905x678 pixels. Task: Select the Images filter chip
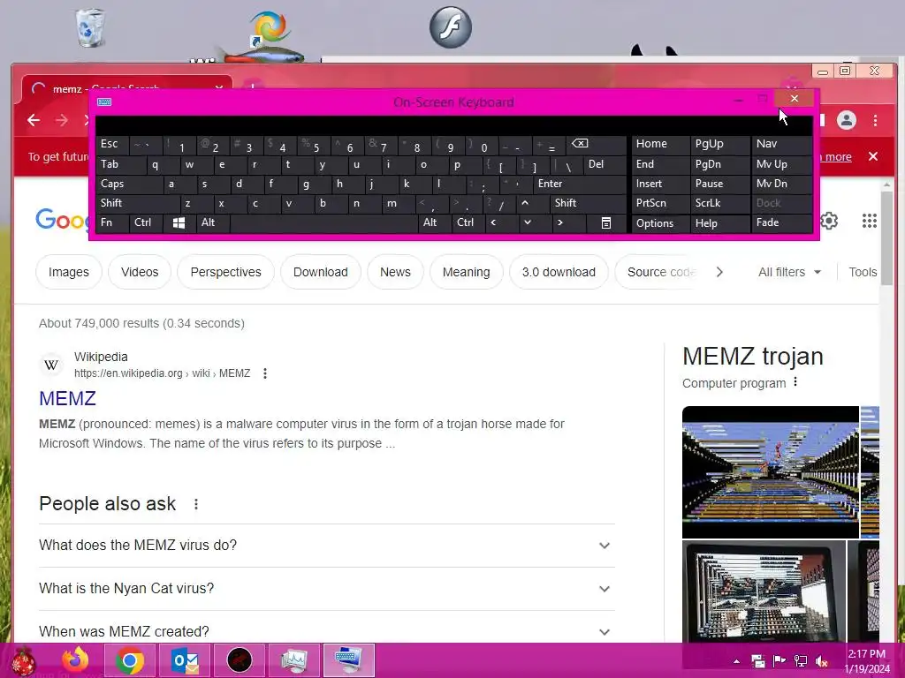pos(69,272)
